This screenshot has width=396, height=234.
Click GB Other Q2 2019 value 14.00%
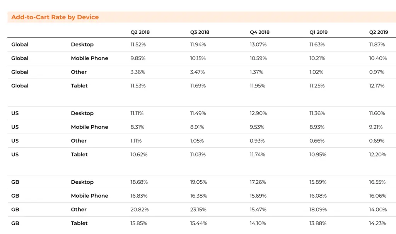pos(378,210)
